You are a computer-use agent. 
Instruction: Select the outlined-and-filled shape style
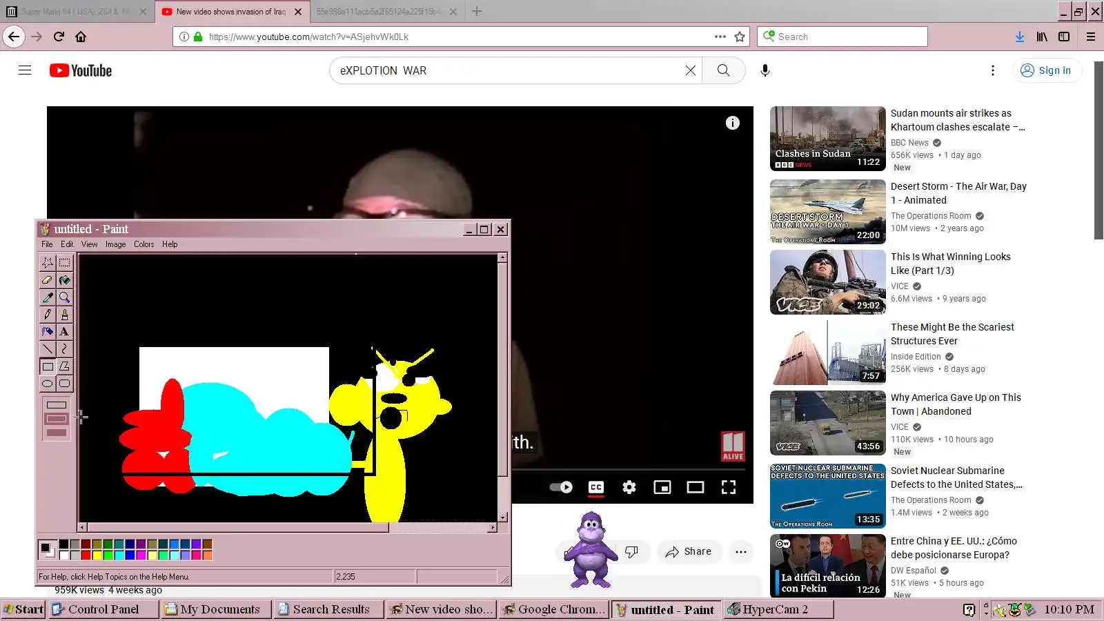57,419
